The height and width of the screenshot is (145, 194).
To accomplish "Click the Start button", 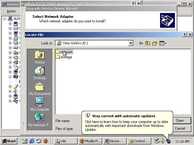I will 9,141.
